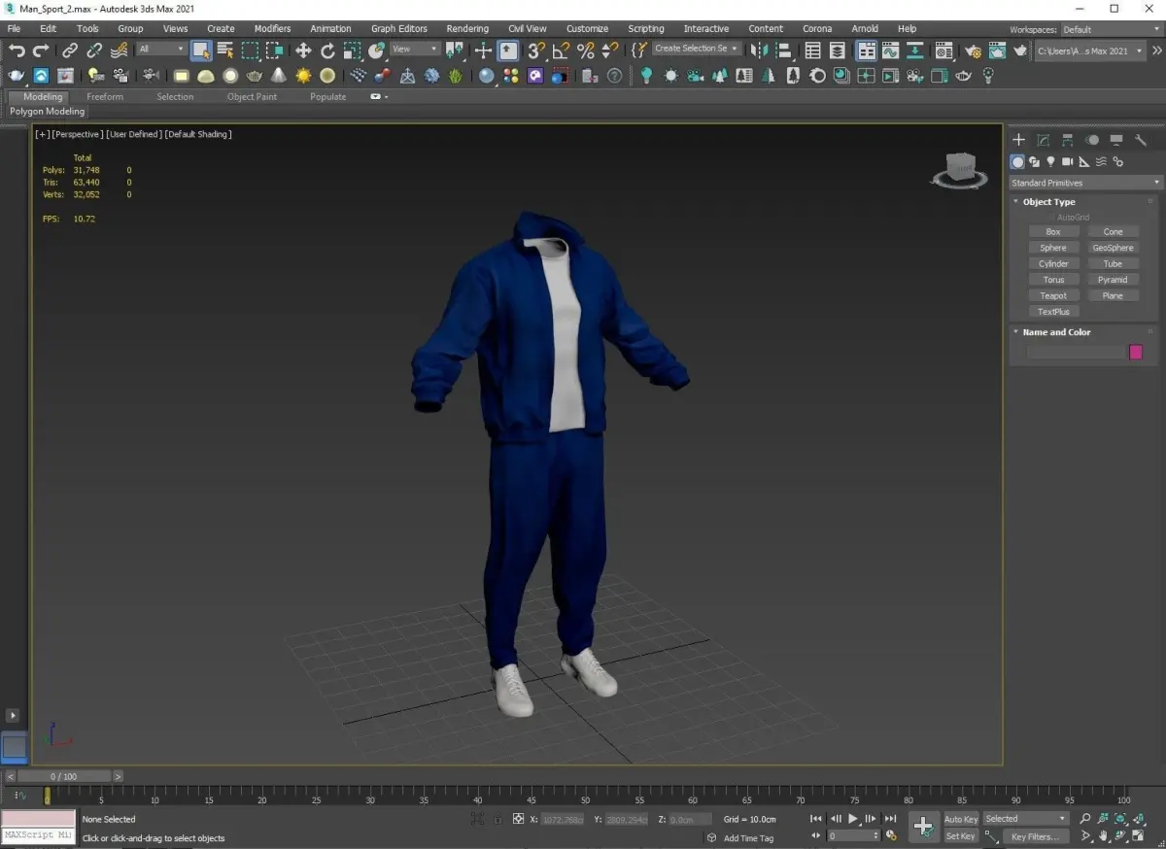The height and width of the screenshot is (849, 1166).
Task: Switch to the Freeform ribbon tab
Action: 105,97
